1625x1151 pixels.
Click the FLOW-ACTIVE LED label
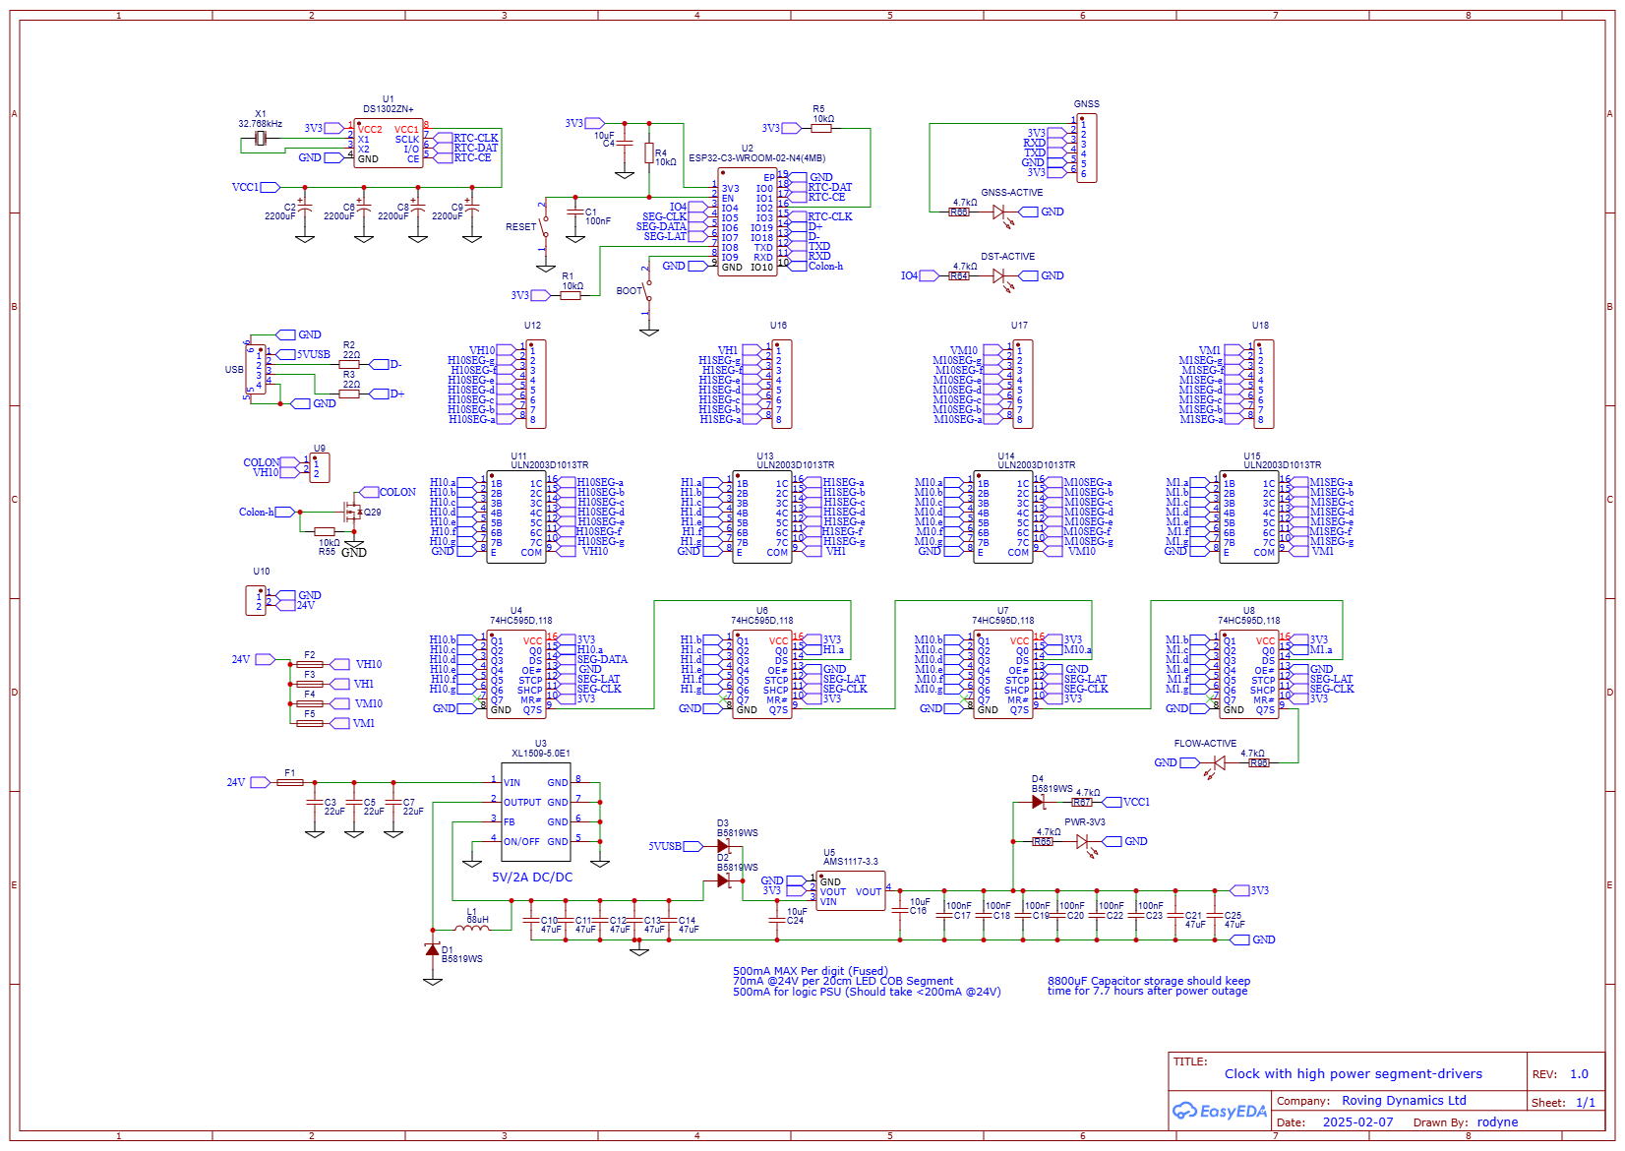pos(1205,744)
